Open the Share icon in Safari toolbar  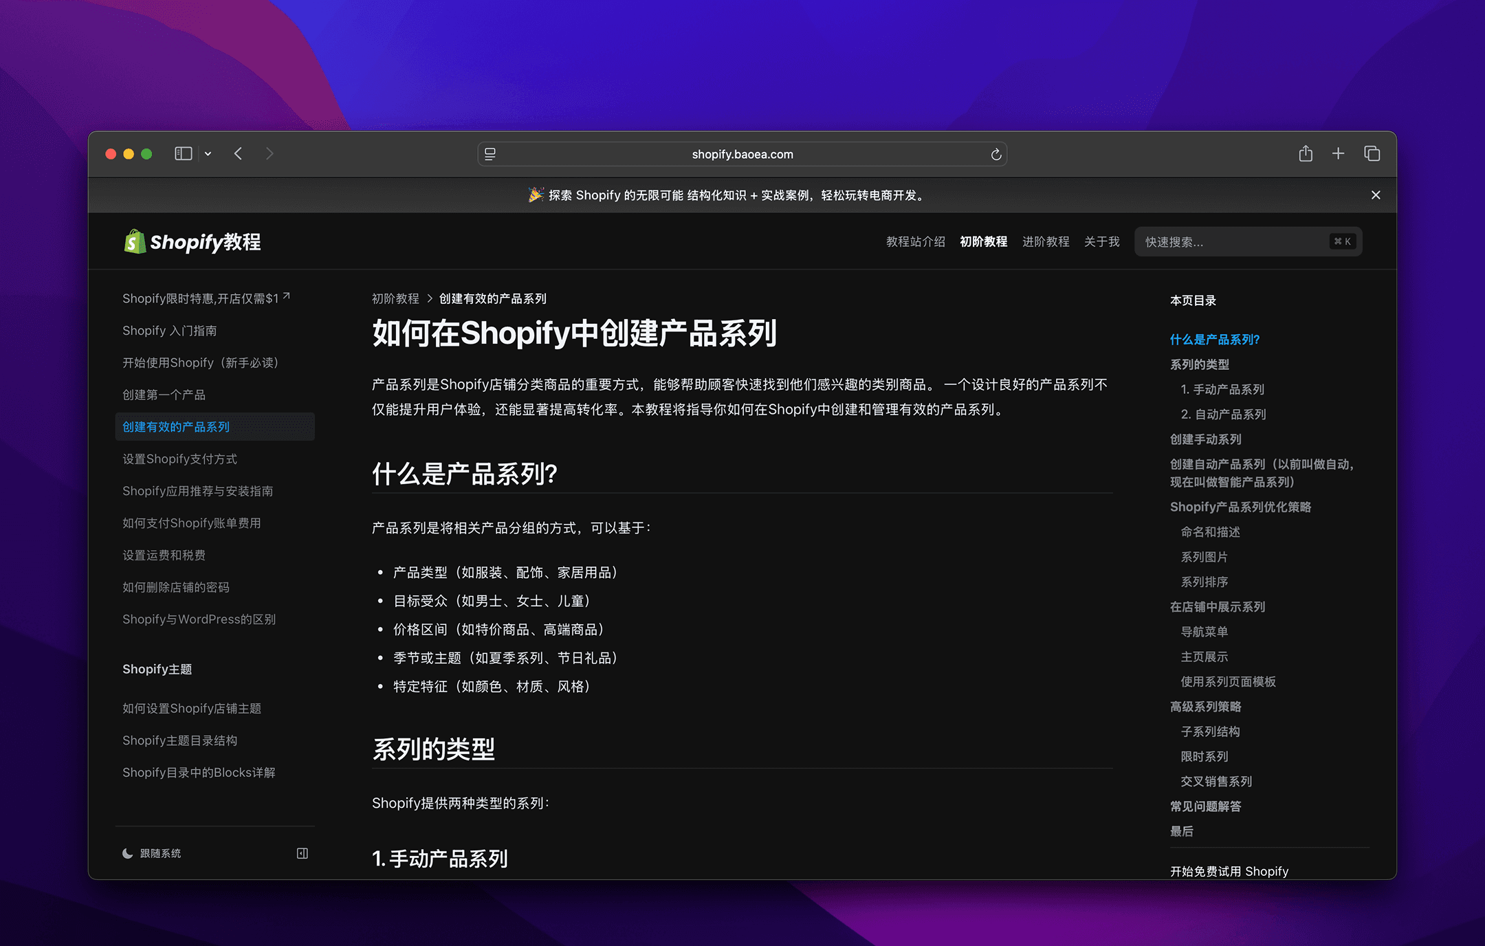point(1306,153)
